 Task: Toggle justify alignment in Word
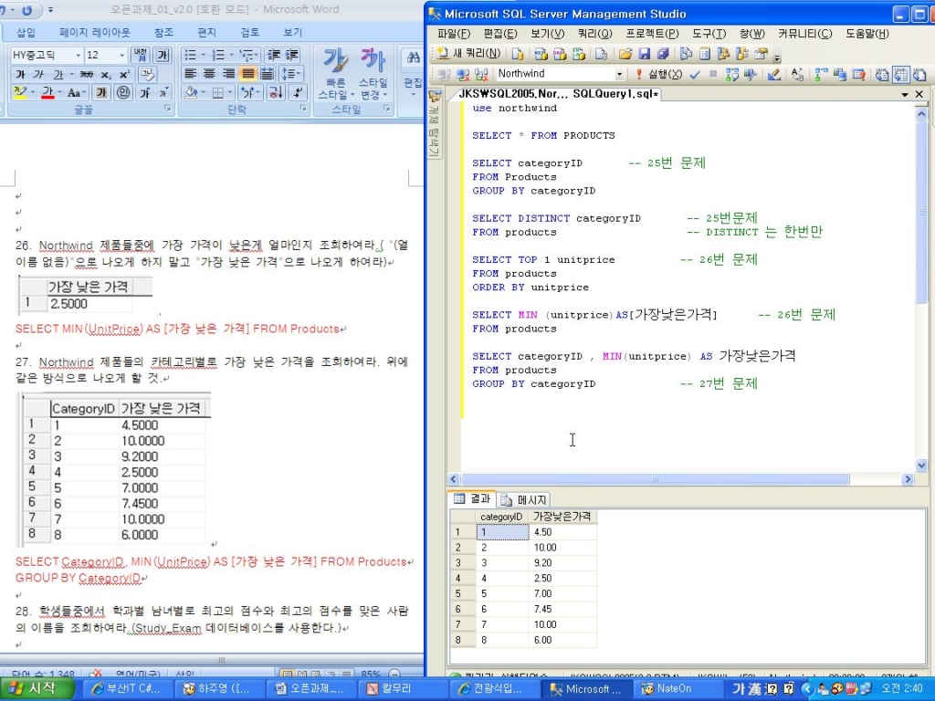[x=247, y=74]
